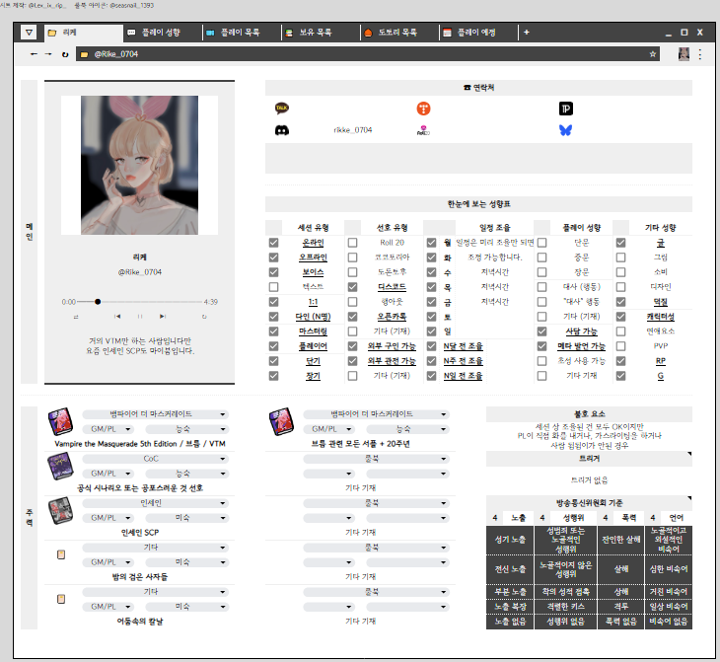Click the N달 전 조율 label

[463, 346]
